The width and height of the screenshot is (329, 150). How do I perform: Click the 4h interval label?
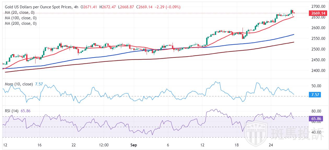point(76,7)
